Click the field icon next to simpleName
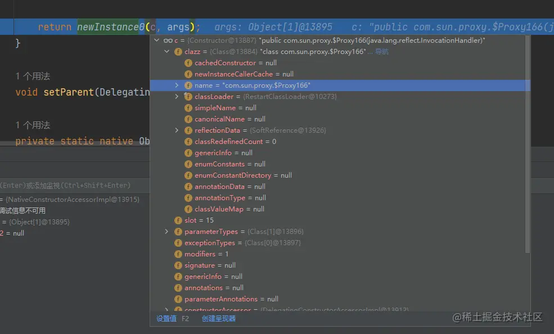This screenshot has width=554, height=334. coord(188,108)
